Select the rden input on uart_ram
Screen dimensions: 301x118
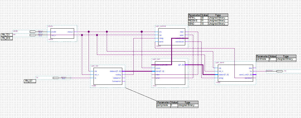(x=157, y=75)
